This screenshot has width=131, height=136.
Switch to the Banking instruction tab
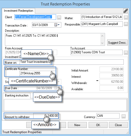click(x=17, y=95)
